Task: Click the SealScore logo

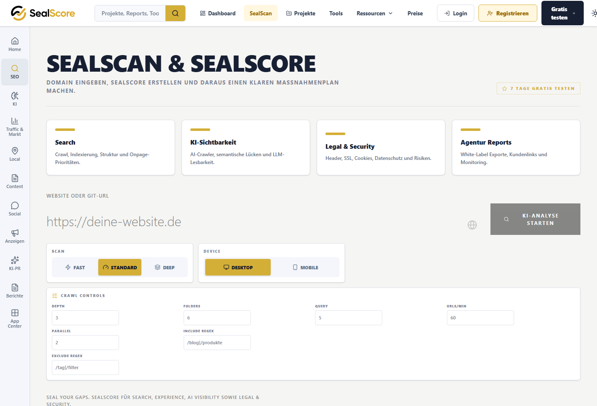Action: [x=43, y=13]
